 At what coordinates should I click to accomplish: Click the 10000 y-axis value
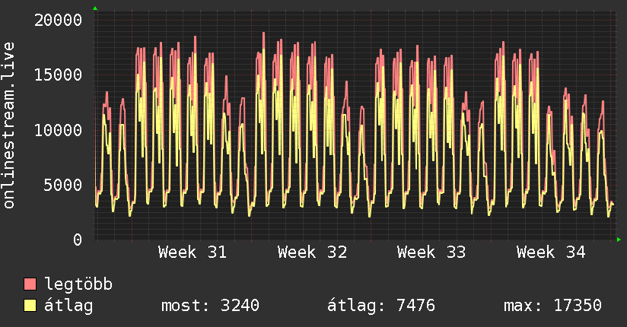point(58,130)
